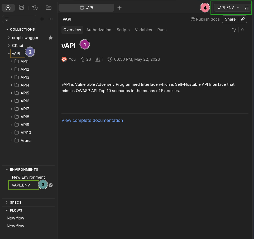
Task: Open a new tab with the plus icon
Action: click(119, 8)
